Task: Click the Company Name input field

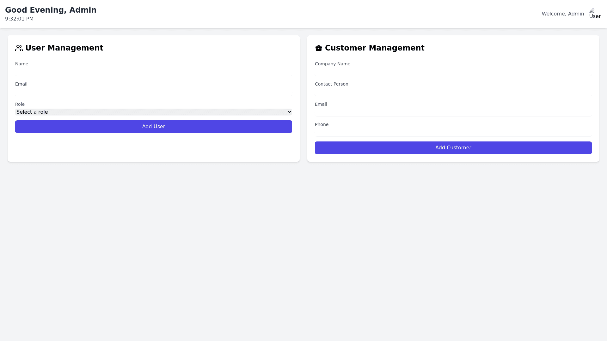Action: coord(453,72)
